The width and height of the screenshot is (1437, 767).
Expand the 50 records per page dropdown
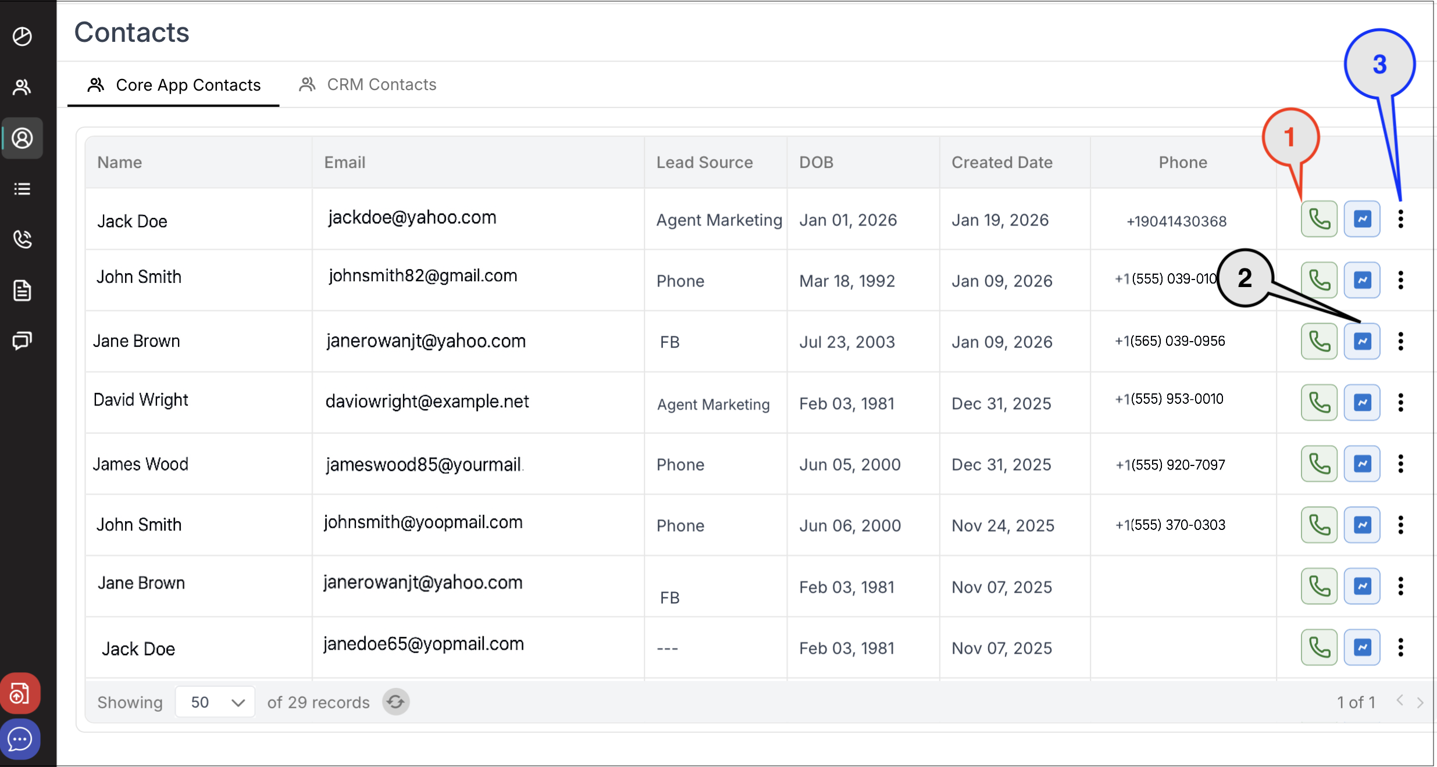(215, 702)
